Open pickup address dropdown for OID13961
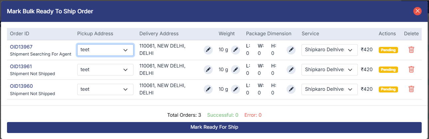This screenshot has height=139, width=429. click(105, 69)
